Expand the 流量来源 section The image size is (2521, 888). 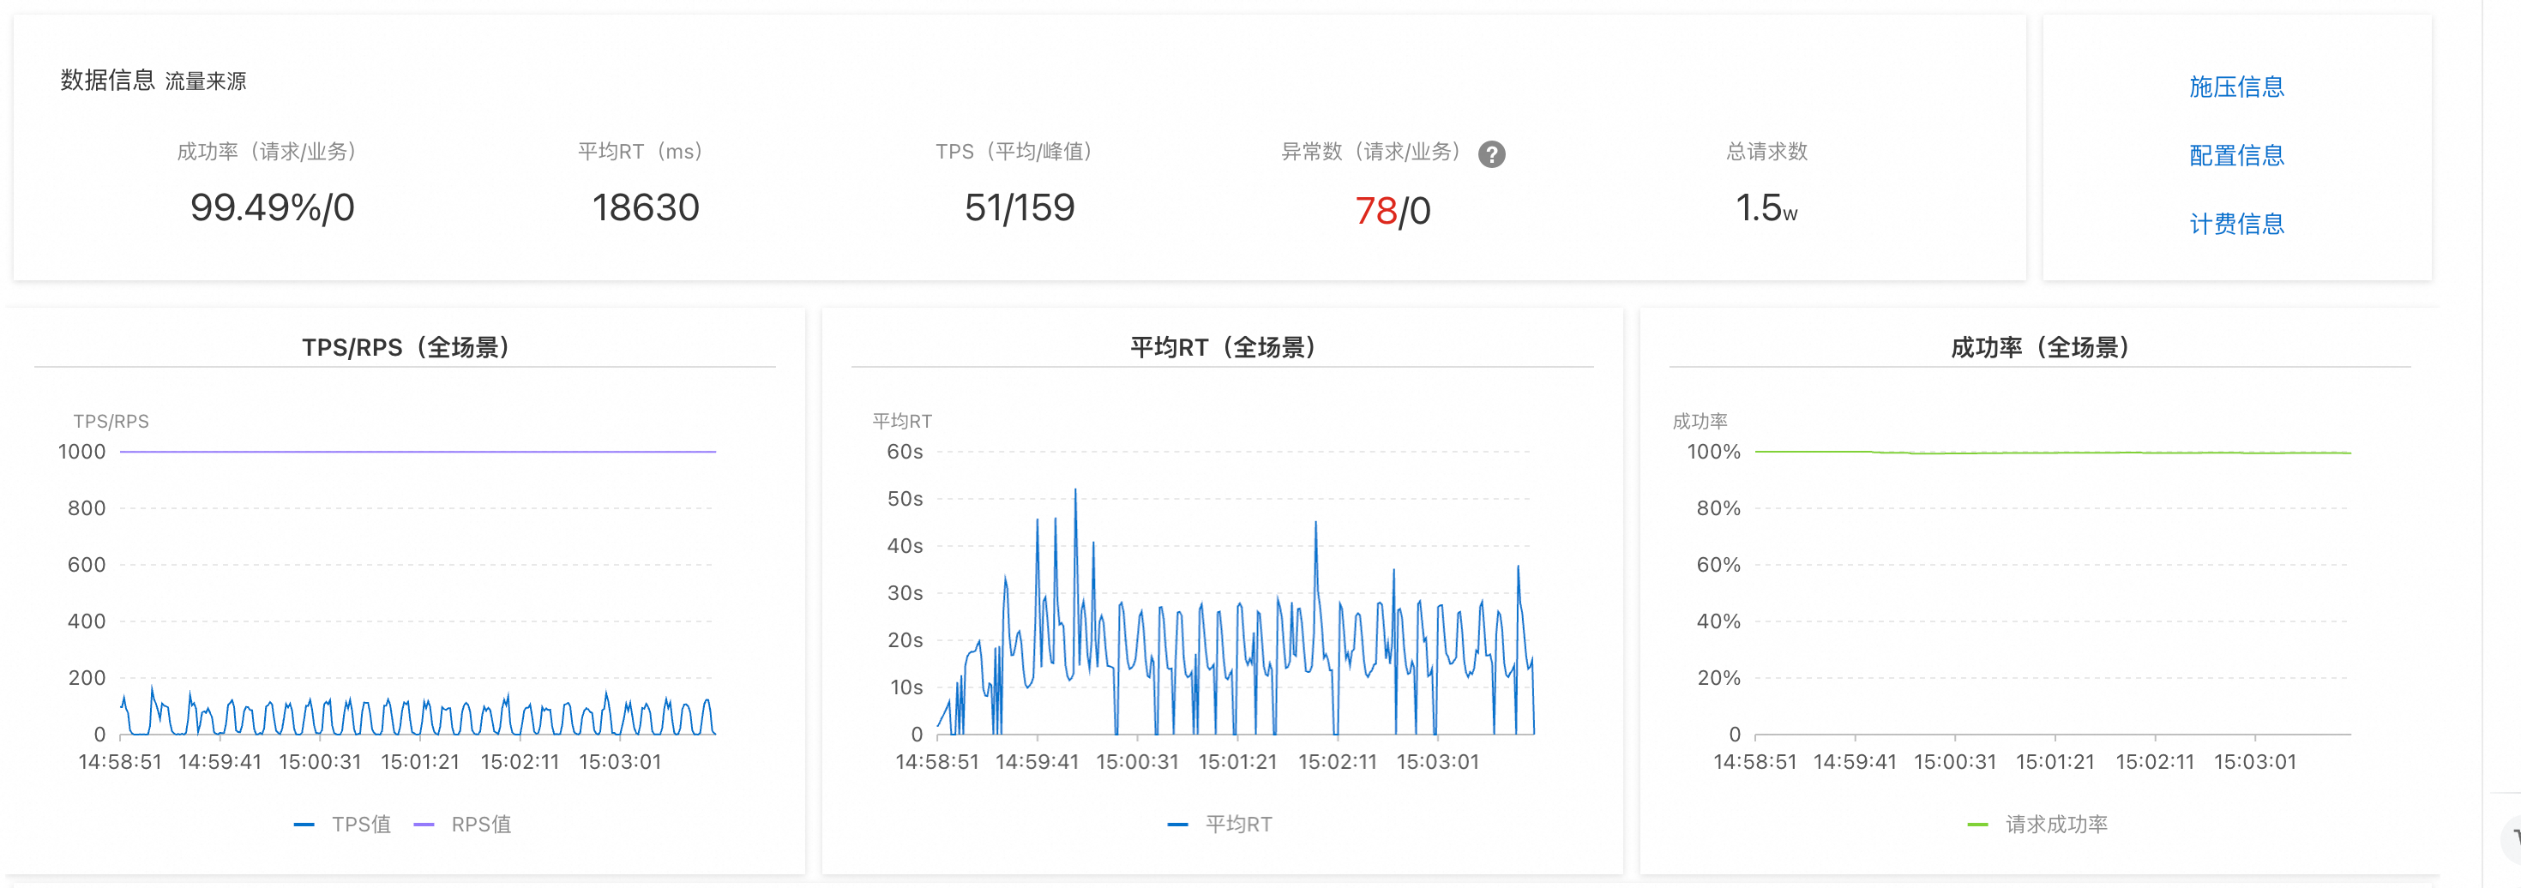coord(208,81)
